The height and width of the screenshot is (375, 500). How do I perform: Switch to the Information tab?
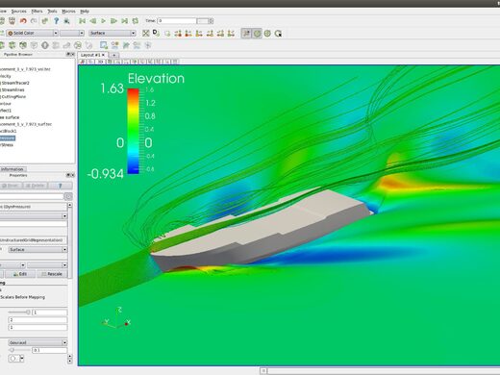click(12, 169)
